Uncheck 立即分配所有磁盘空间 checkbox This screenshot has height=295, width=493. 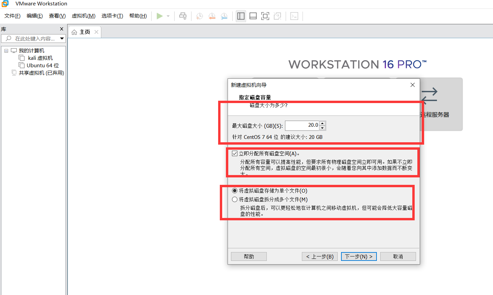click(235, 153)
